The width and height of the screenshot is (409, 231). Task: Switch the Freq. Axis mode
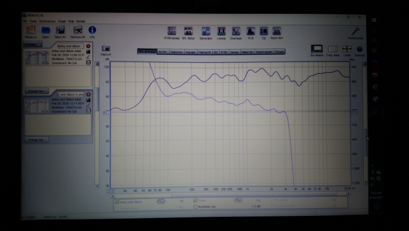click(332, 51)
